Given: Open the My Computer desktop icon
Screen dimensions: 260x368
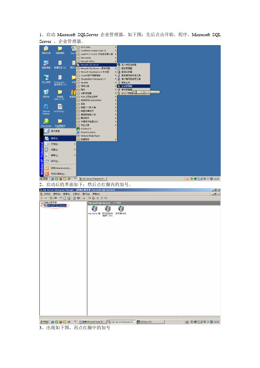Looking at the screenshot, I should [46, 64].
